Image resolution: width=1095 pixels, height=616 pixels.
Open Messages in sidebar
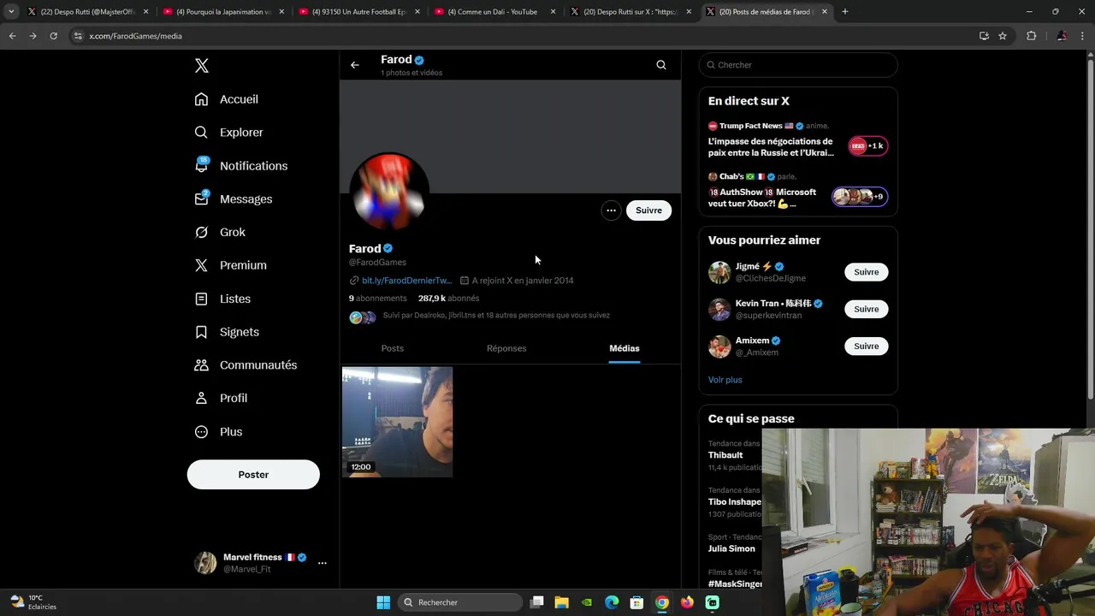click(x=233, y=198)
